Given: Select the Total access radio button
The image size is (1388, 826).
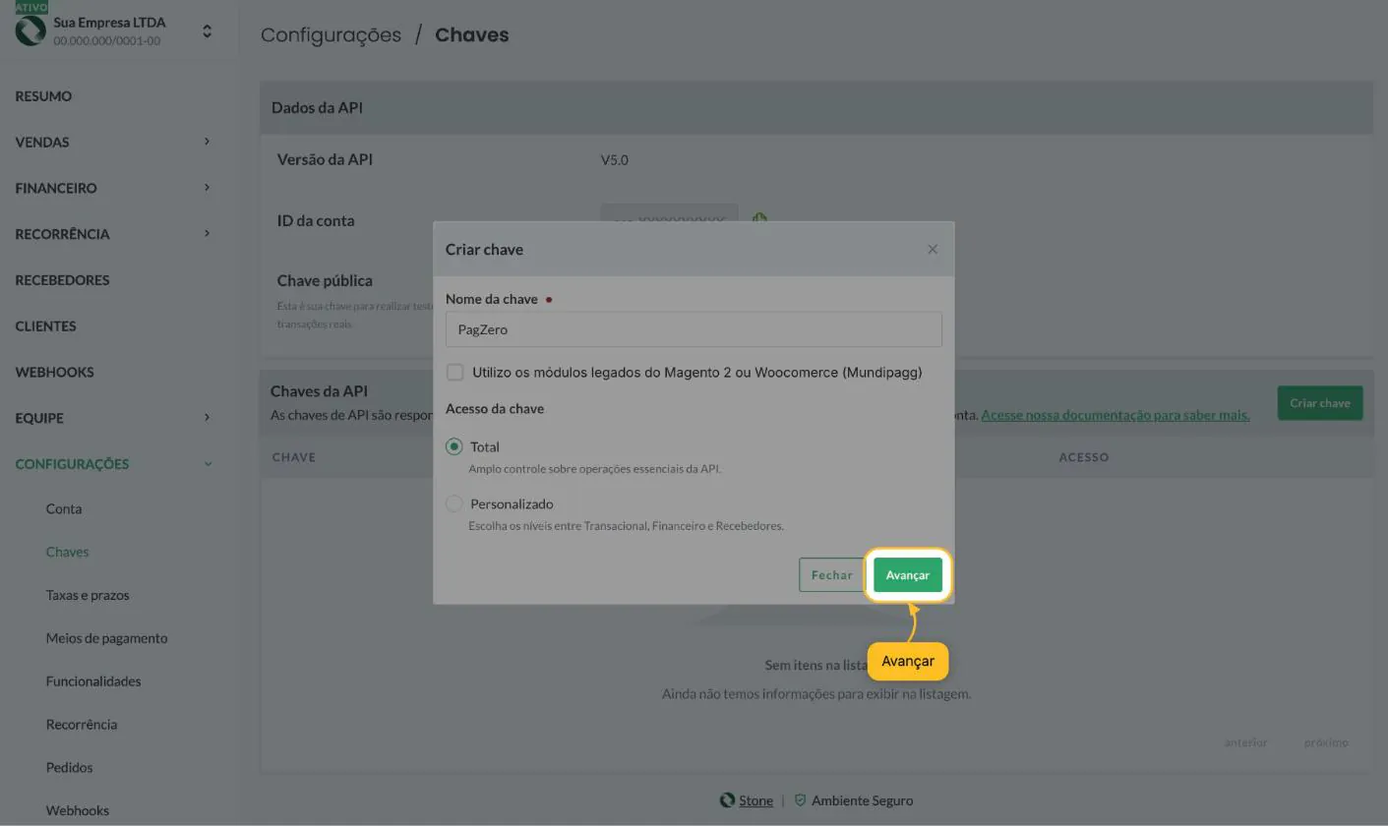Looking at the screenshot, I should click(x=453, y=446).
